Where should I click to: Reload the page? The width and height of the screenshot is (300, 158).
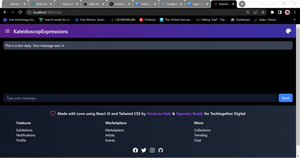pos(20,12)
